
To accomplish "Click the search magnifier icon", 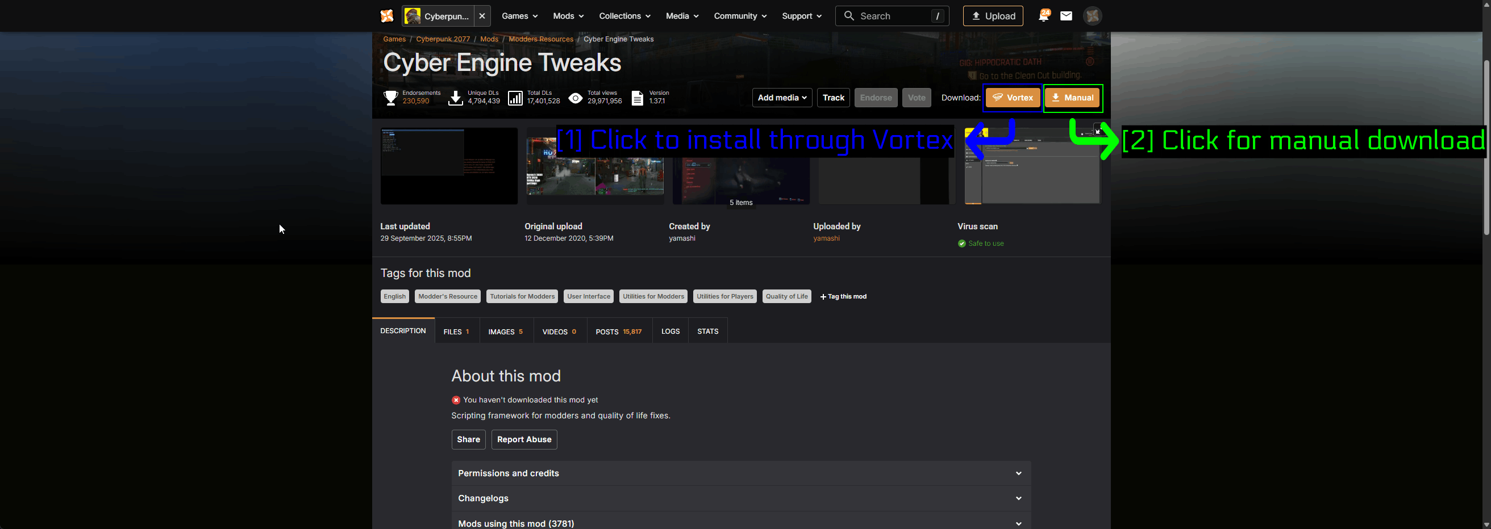I will [848, 16].
